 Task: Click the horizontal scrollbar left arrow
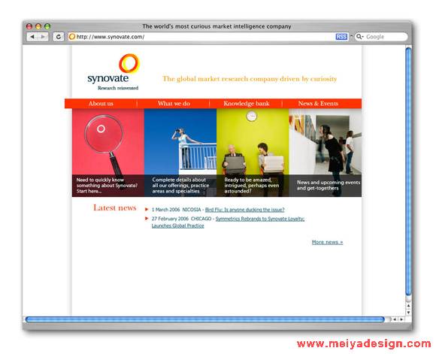click(x=395, y=319)
